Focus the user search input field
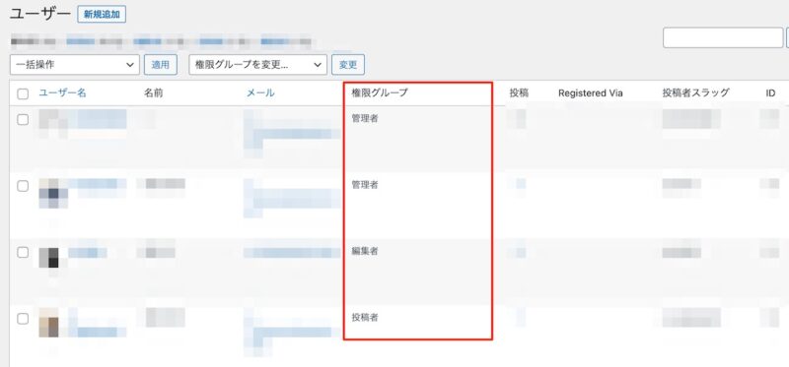789x367 pixels. 723,37
